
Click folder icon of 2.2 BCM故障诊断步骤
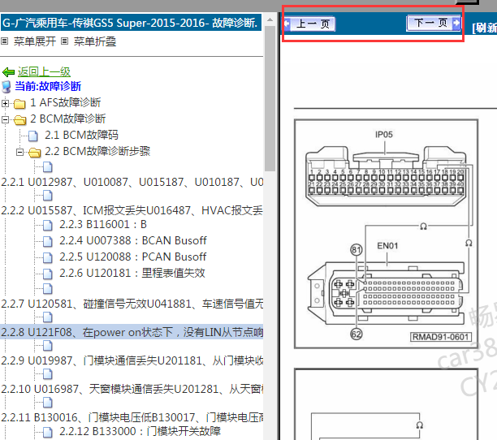coord(35,153)
